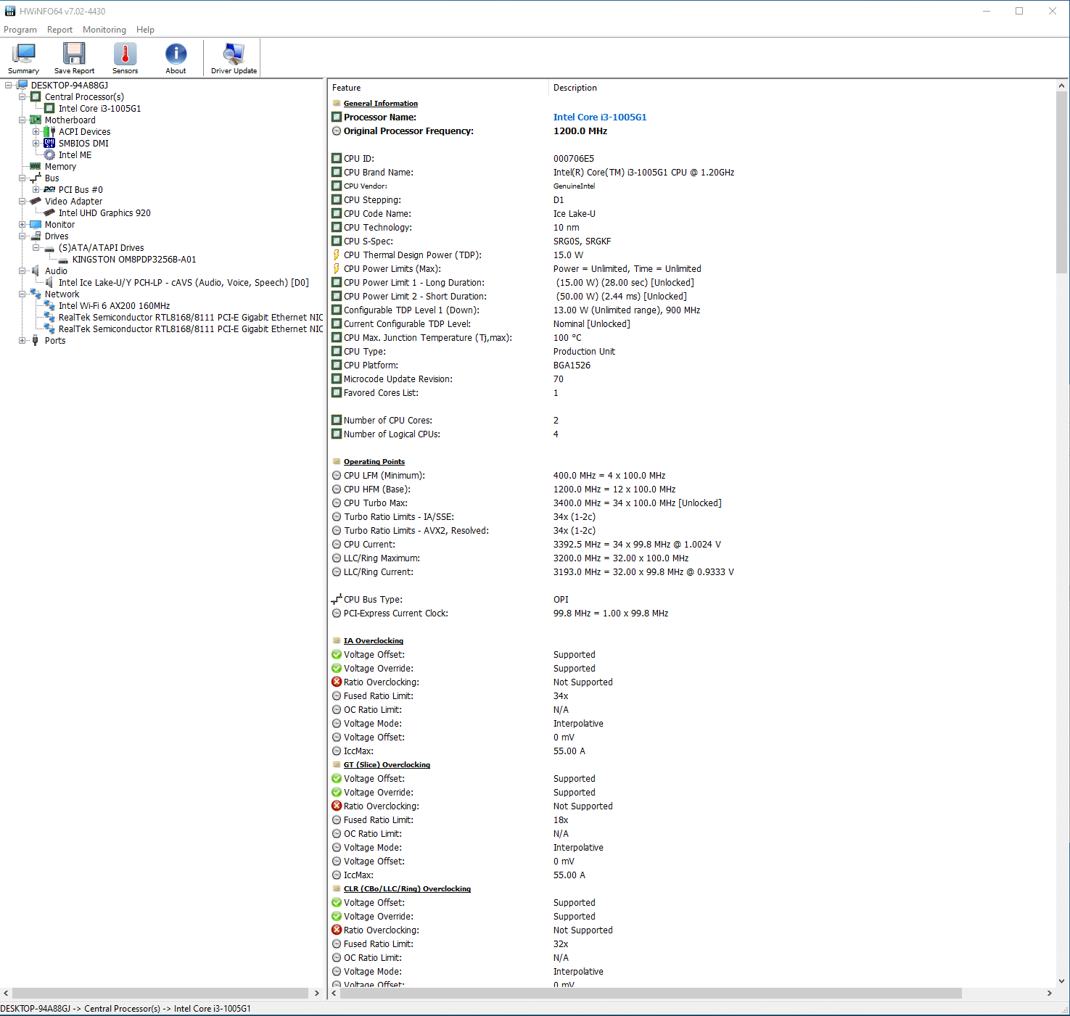Image resolution: width=1070 pixels, height=1016 pixels.
Task: Open the Report menu
Action: point(59,30)
